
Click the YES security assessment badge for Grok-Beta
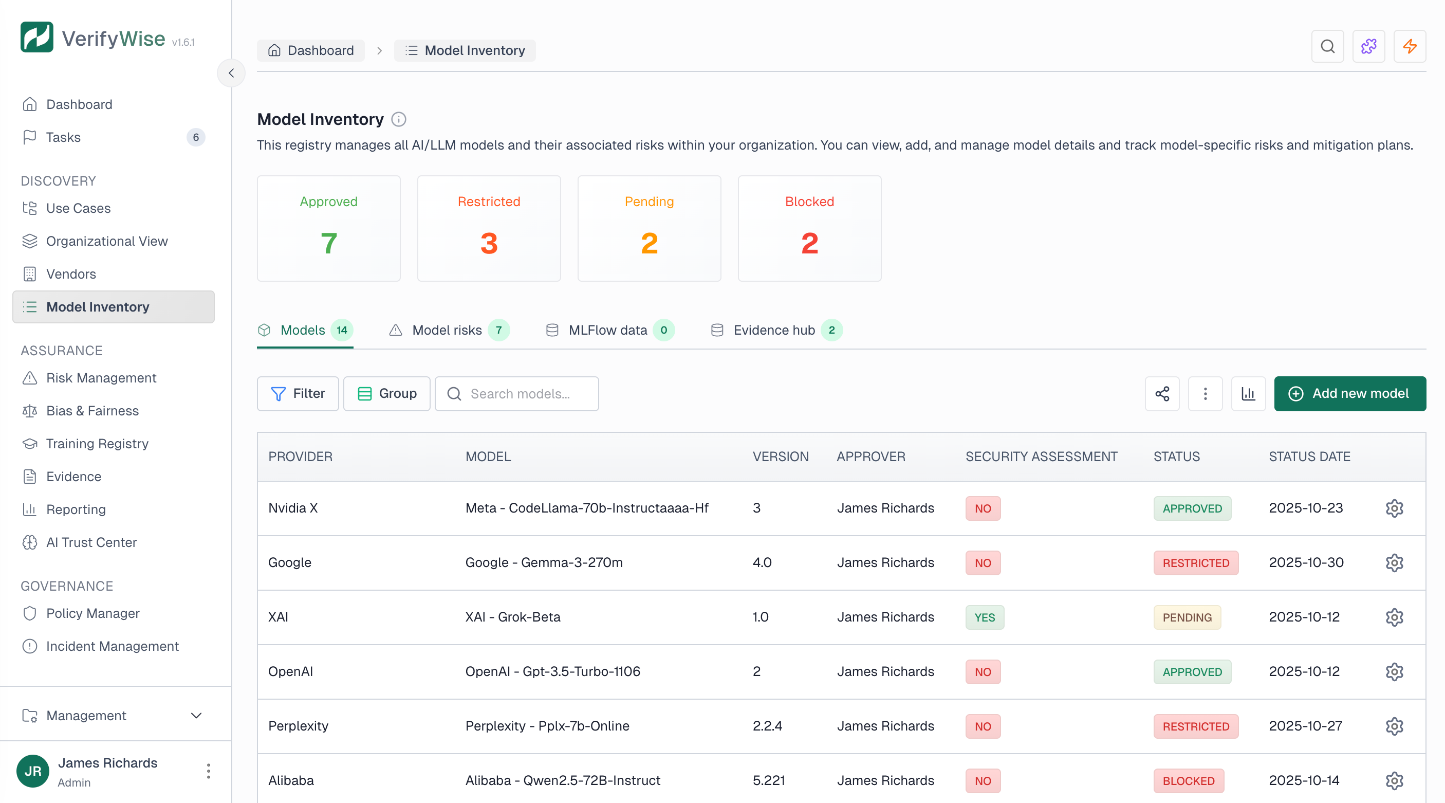click(x=985, y=617)
